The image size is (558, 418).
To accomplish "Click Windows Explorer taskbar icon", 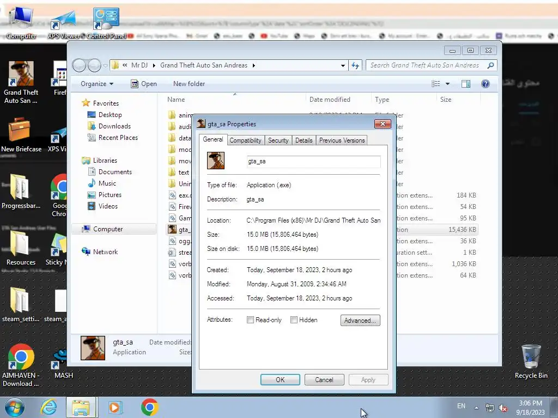I will pos(81,407).
